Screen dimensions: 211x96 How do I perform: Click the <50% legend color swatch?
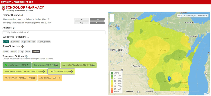tap(112, 91)
